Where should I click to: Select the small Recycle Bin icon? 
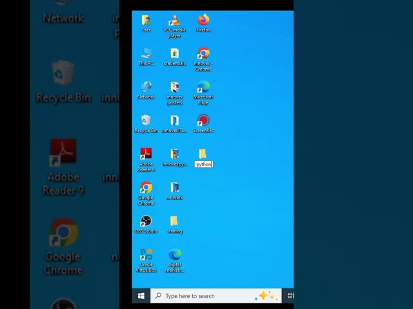(x=146, y=120)
